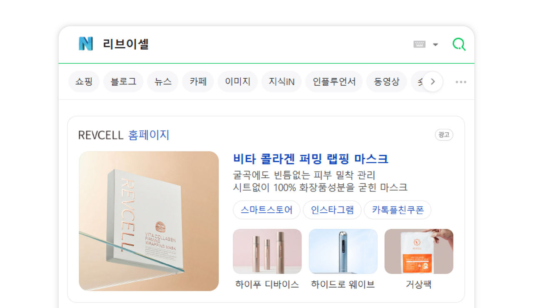Click inside the 리브이셀 search field
533x308 pixels.
tap(254, 44)
